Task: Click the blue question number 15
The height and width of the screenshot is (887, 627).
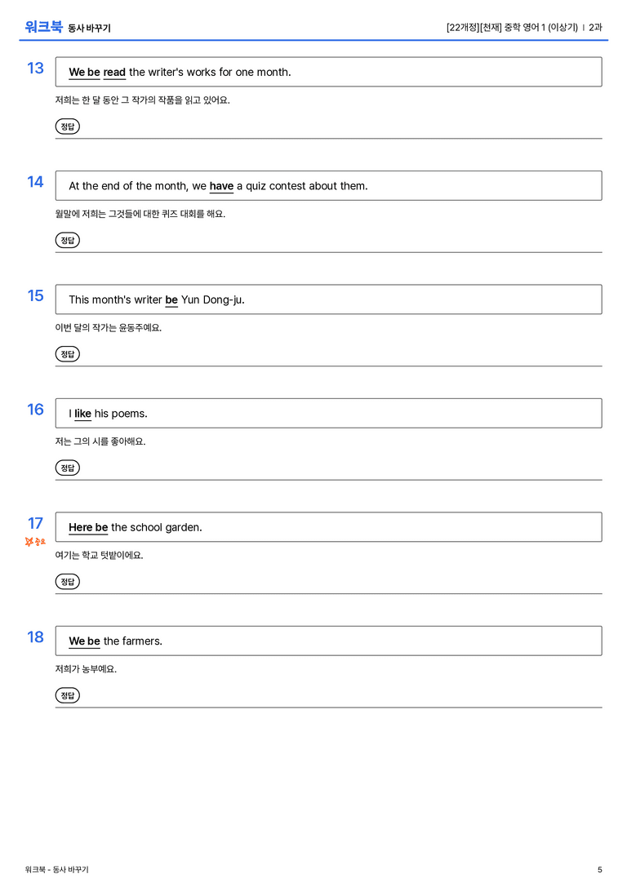Action: point(35,295)
